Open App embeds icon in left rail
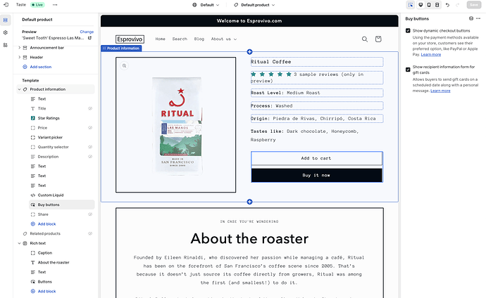Image resolution: width=486 pixels, height=298 pixels. pyautogui.click(x=5, y=45)
